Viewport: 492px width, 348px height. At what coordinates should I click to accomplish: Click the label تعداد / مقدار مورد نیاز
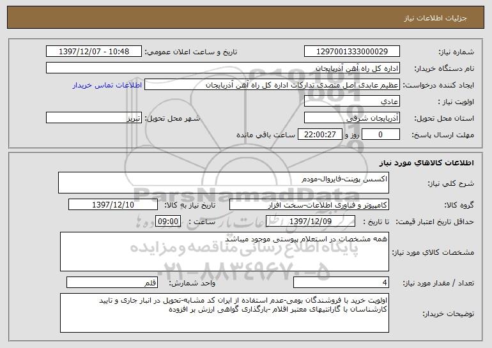pos(438,283)
